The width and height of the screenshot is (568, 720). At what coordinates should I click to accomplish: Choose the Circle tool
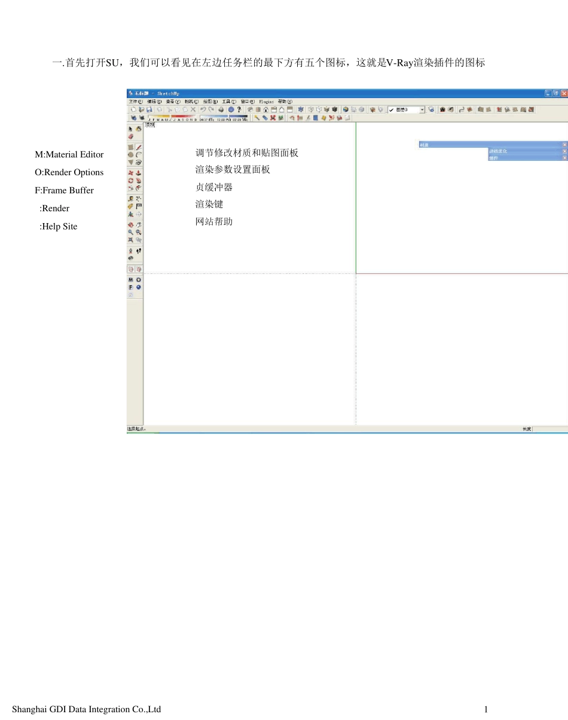coord(131,154)
